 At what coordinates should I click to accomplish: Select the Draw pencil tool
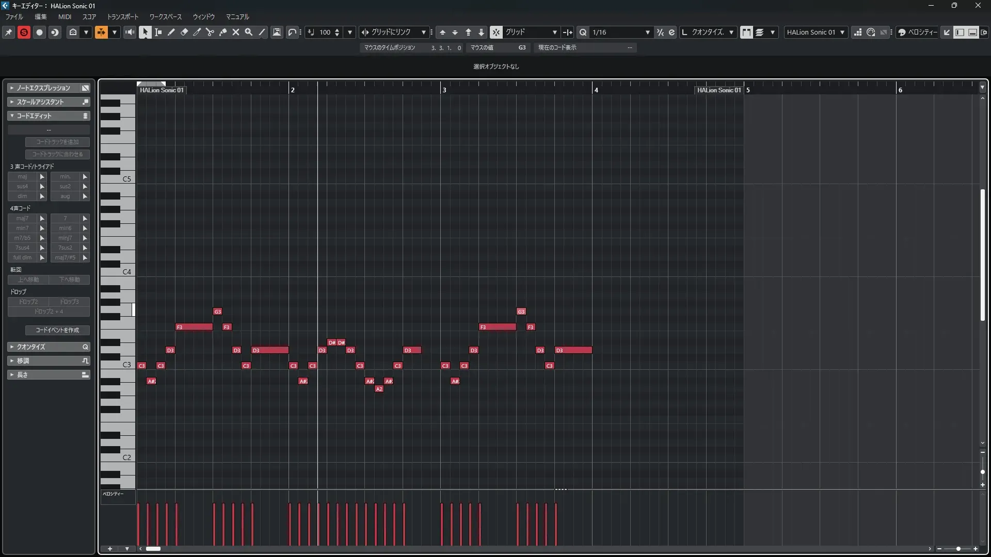tap(171, 32)
